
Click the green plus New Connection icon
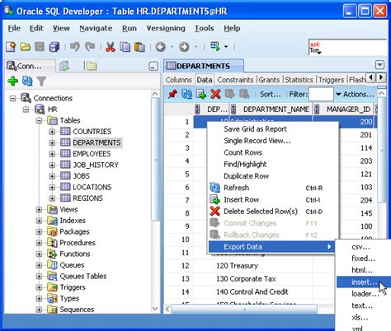pyautogui.click(x=12, y=81)
